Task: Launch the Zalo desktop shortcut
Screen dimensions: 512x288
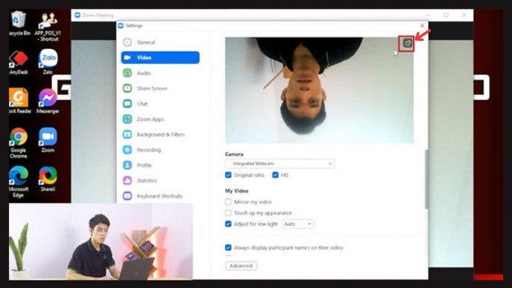Action: [x=48, y=59]
